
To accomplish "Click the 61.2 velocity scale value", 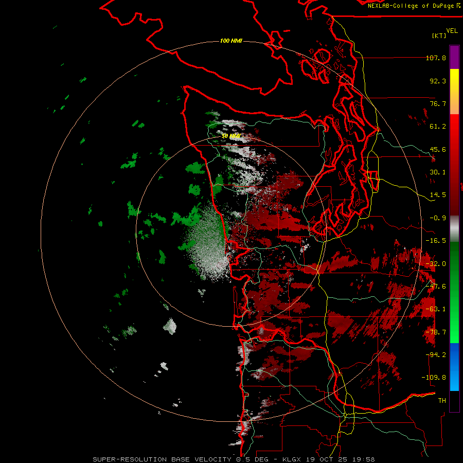I will tap(438, 127).
